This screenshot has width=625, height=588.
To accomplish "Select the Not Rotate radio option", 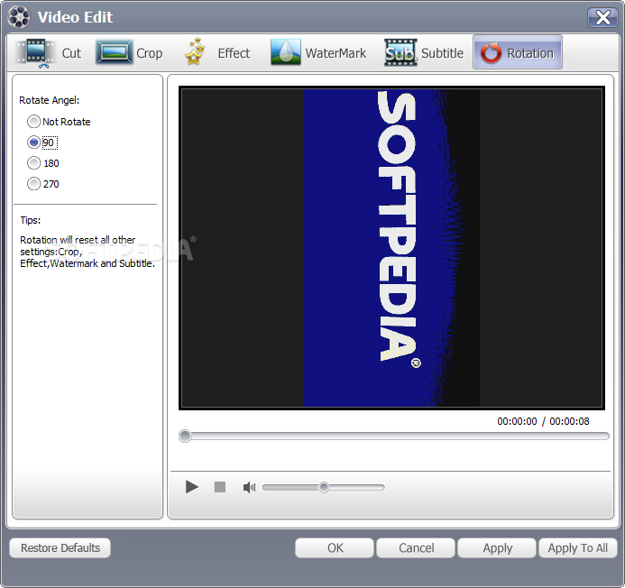I will coord(59,122).
